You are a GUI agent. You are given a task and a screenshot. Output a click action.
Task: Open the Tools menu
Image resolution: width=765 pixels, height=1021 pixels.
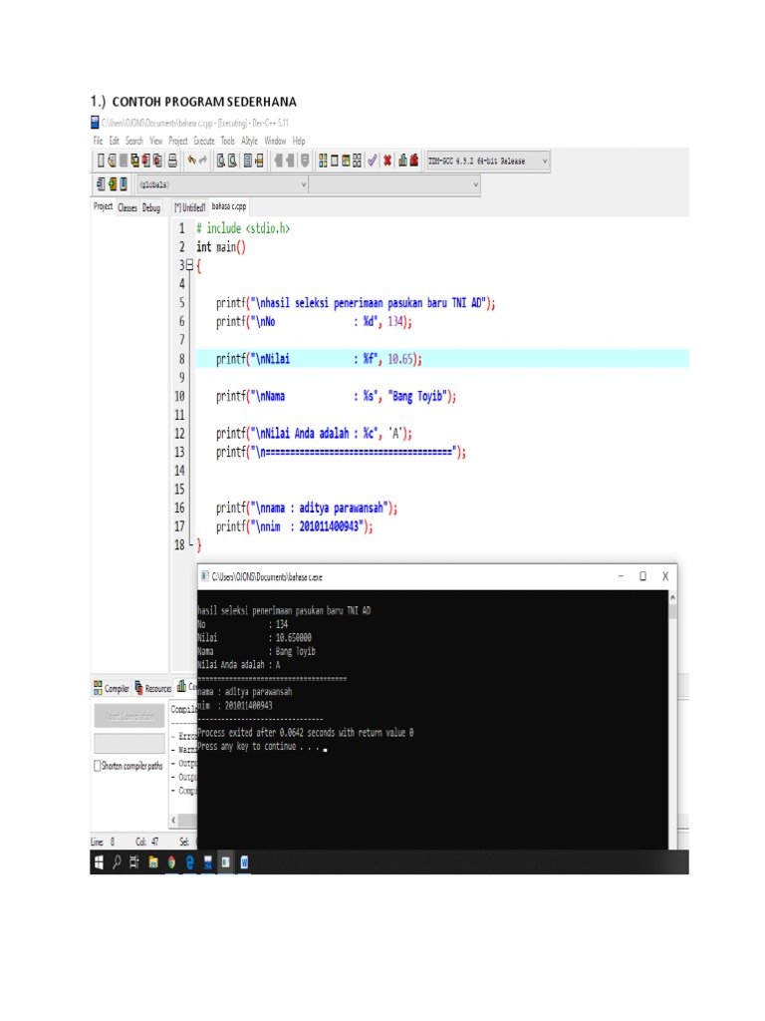pos(228,141)
